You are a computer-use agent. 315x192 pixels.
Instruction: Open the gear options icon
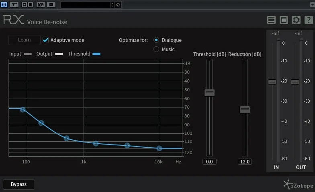[x=296, y=20]
